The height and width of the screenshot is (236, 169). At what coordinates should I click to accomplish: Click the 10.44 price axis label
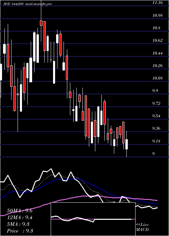coord(158,53)
